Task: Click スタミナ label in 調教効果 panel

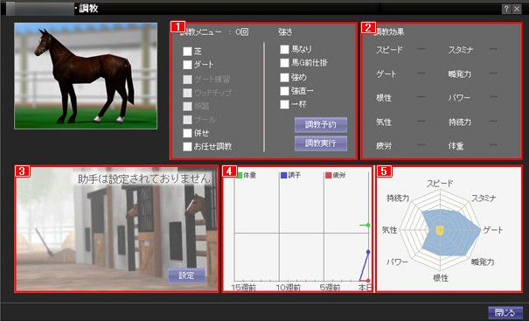Action: (461, 50)
